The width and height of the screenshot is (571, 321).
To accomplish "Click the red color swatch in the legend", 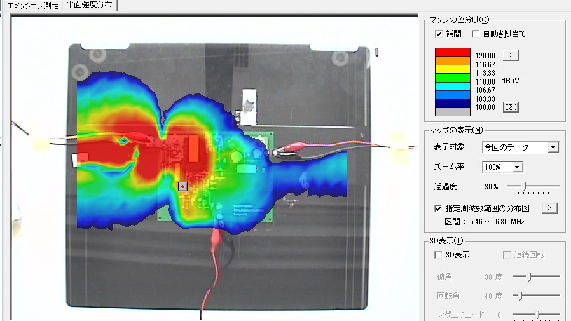I will pyautogui.click(x=452, y=52).
